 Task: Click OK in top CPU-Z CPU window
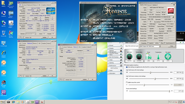pos(52,37)
